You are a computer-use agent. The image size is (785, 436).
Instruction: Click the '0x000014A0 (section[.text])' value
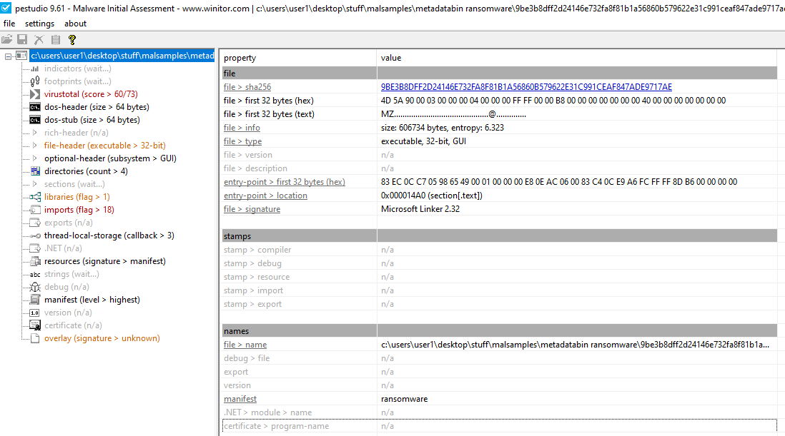(x=432, y=196)
